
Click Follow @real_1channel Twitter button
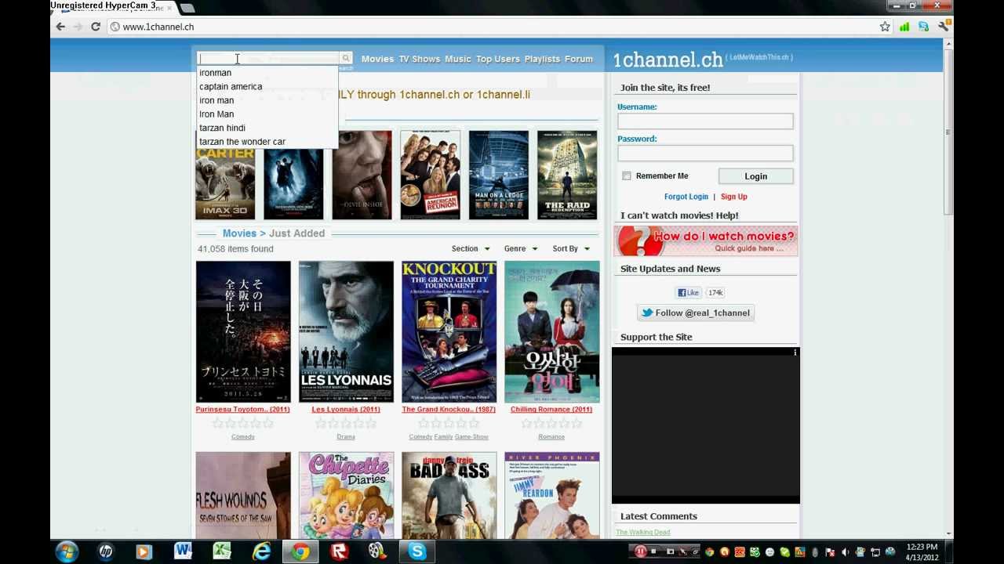point(696,313)
